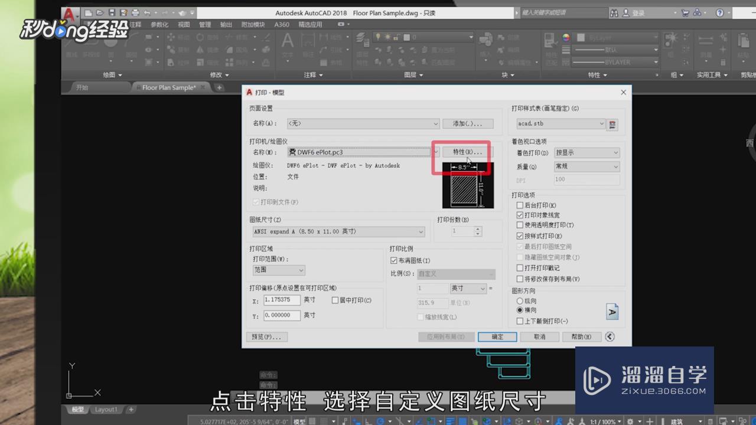Click the Y plot offset input field
The width and height of the screenshot is (756, 425).
point(282,315)
